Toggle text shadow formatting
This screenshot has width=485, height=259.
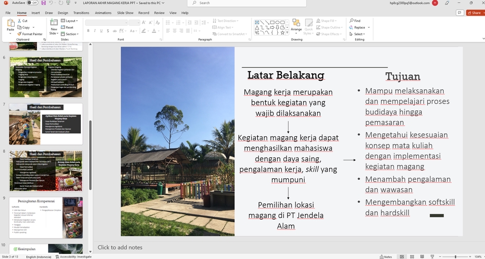coord(108,31)
